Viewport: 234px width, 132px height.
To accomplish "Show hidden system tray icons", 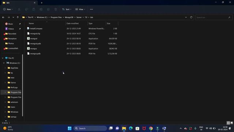I will (x=181, y=128).
